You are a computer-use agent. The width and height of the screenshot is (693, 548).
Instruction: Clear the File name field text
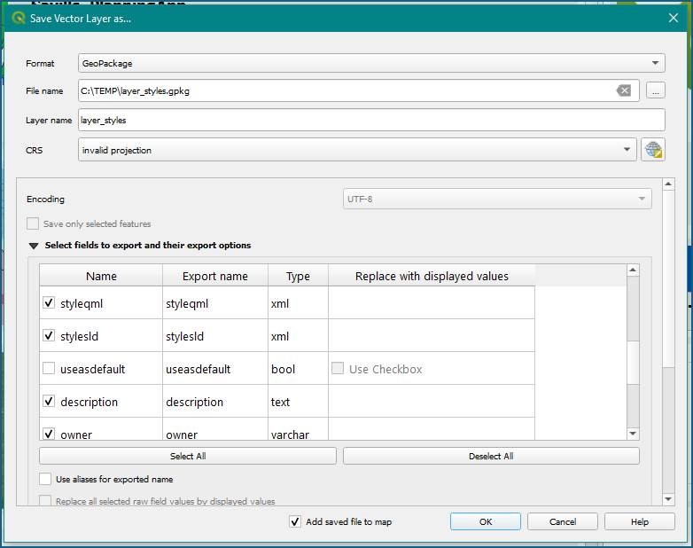click(623, 90)
